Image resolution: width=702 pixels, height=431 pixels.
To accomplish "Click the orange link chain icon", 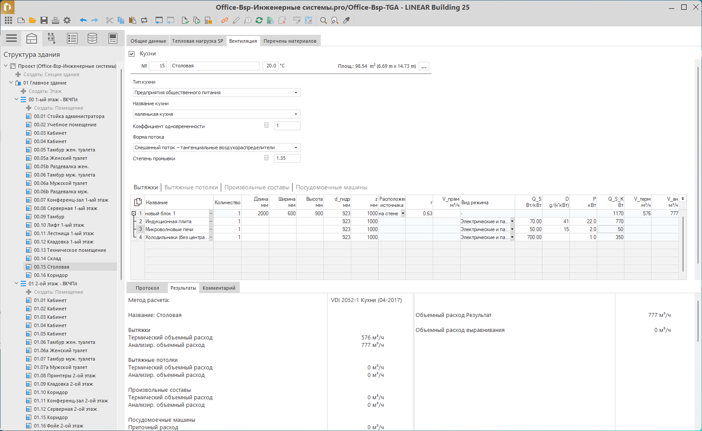I will click(225, 20).
